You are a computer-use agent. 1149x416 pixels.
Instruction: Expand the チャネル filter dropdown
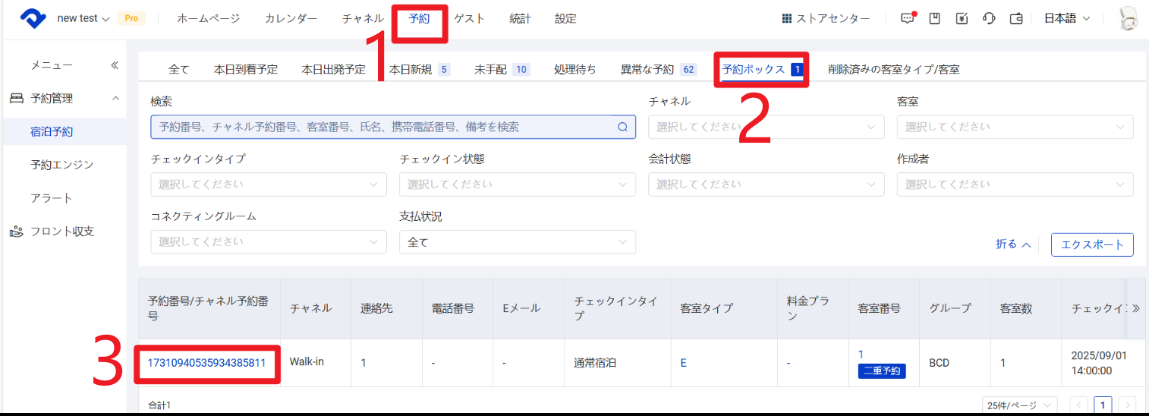[766, 127]
